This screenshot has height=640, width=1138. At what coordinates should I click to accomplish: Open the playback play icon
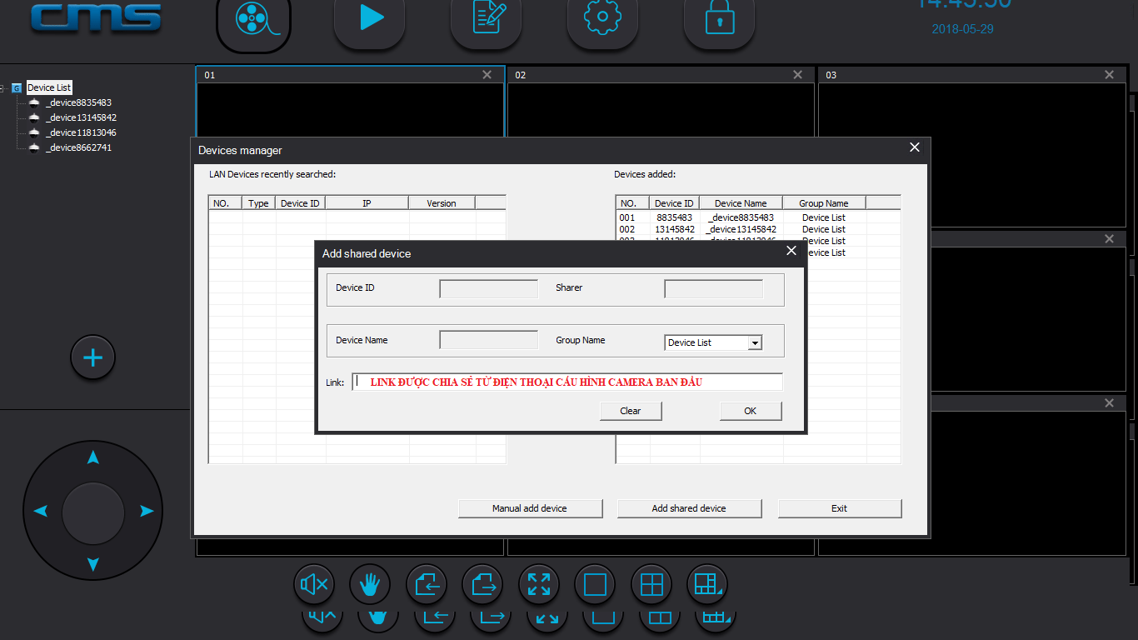[370, 18]
